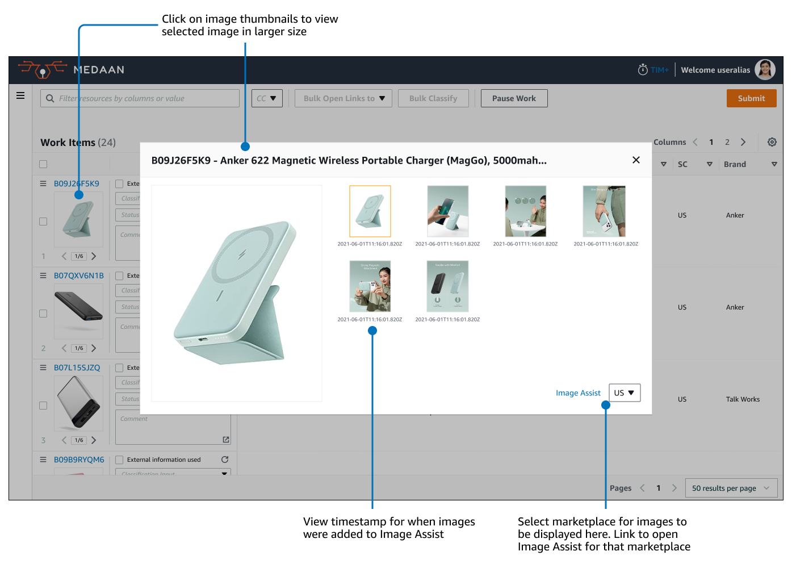Switch to columns page 2
Viewport: 796px width, 568px height.
[727, 142]
